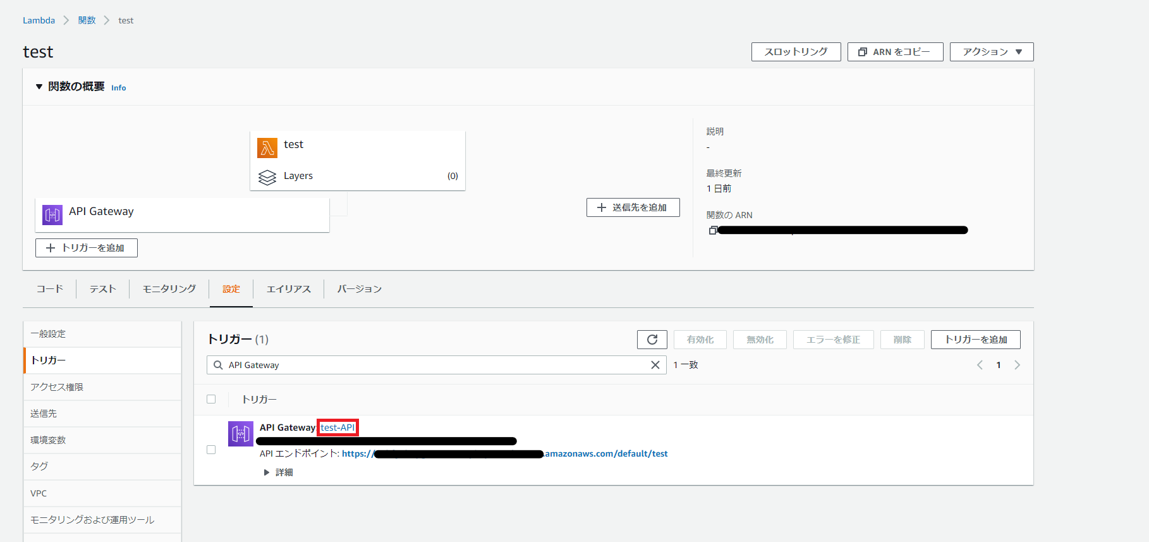
Task: Click the Lambda function icon next to test
Action: pos(267,148)
